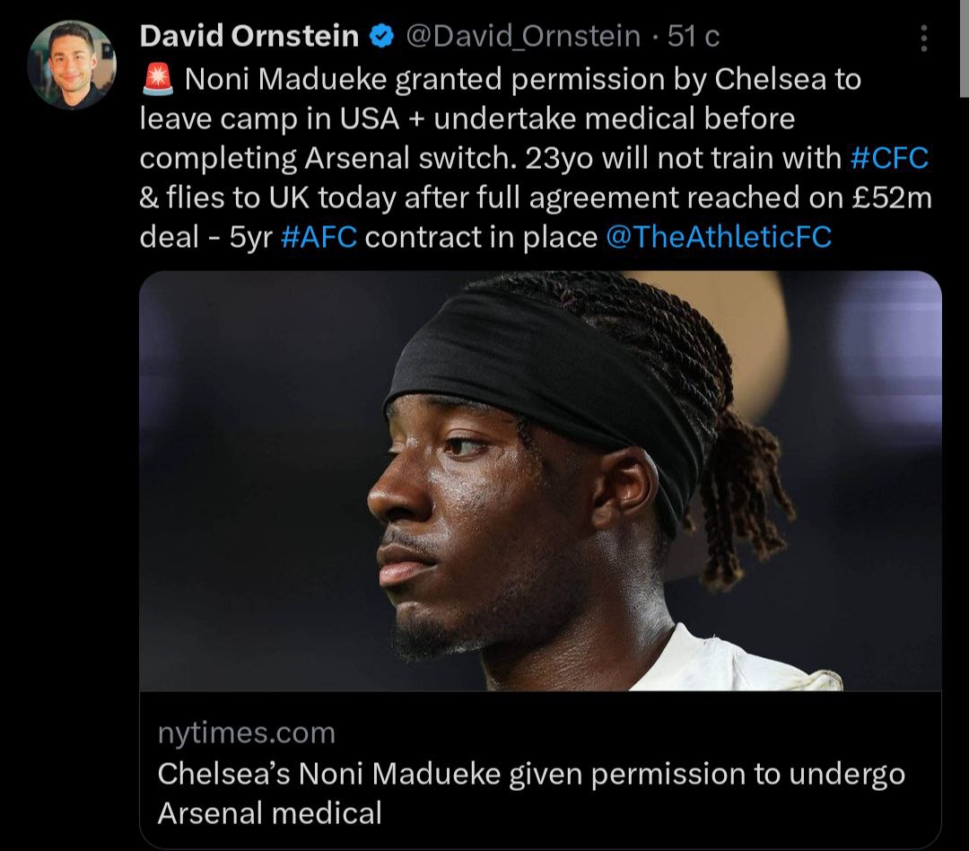Image resolution: width=969 pixels, height=851 pixels.
Task: Open David Ornstein's profile picture
Action: tap(72, 65)
